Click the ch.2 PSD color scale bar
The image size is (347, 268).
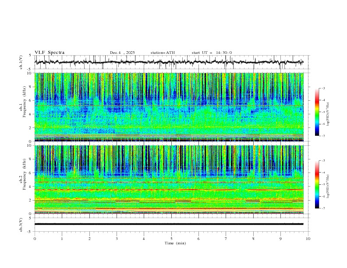tap(317, 184)
